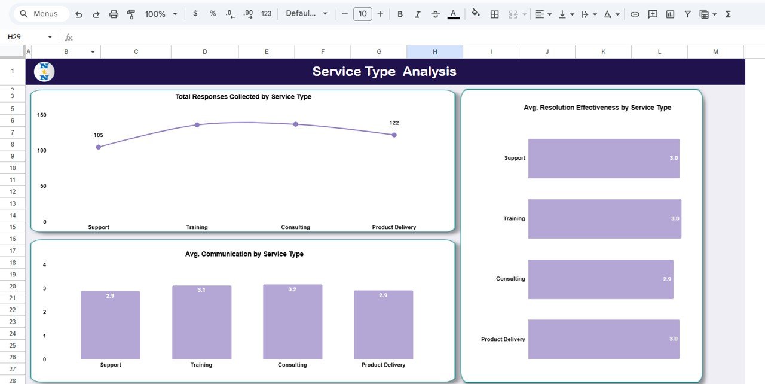Image resolution: width=765 pixels, height=384 pixels.
Task: Toggle bold formatting
Action: 400,13
